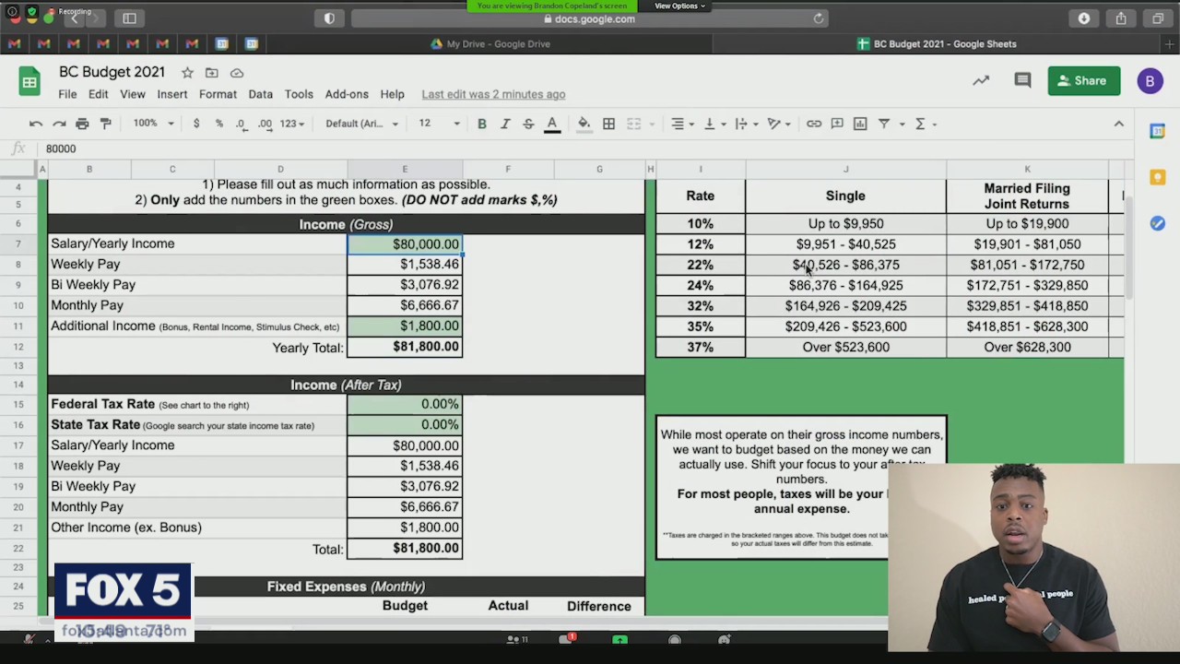The width and height of the screenshot is (1180, 664).
Task: Open the zoom level dropdown at 100%
Action: tap(153, 124)
